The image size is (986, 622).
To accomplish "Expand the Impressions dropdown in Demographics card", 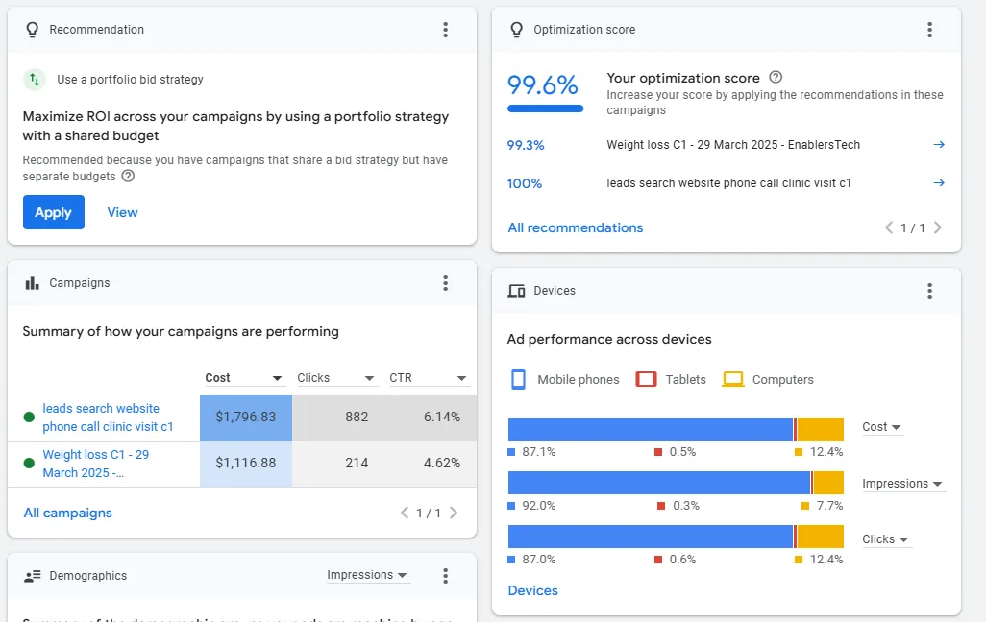I will pyautogui.click(x=368, y=576).
